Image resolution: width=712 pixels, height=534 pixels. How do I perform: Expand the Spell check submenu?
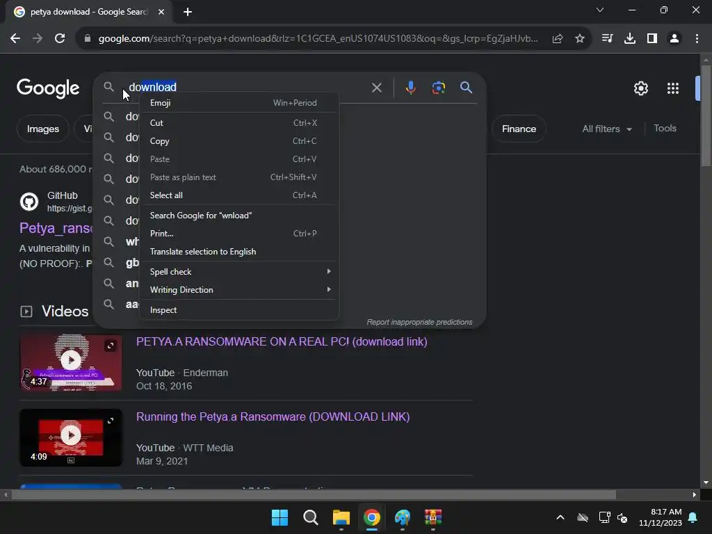point(239,272)
